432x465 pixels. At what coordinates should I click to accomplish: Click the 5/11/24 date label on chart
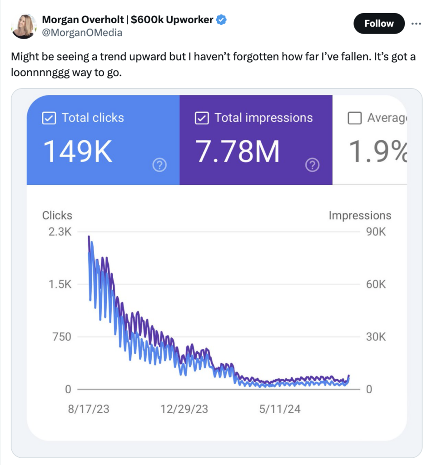pyautogui.click(x=280, y=409)
